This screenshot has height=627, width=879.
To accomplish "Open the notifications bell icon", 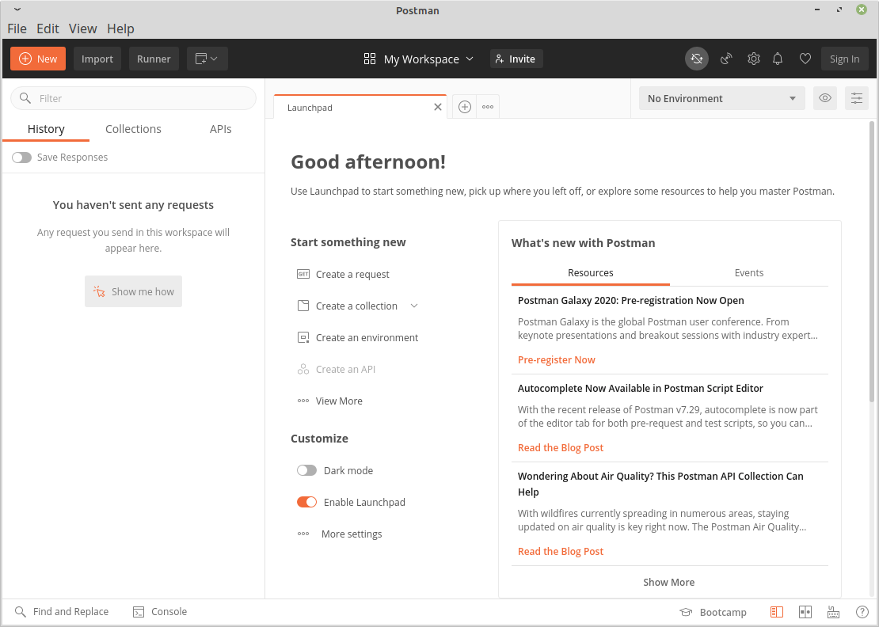I will click(x=778, y=59).
